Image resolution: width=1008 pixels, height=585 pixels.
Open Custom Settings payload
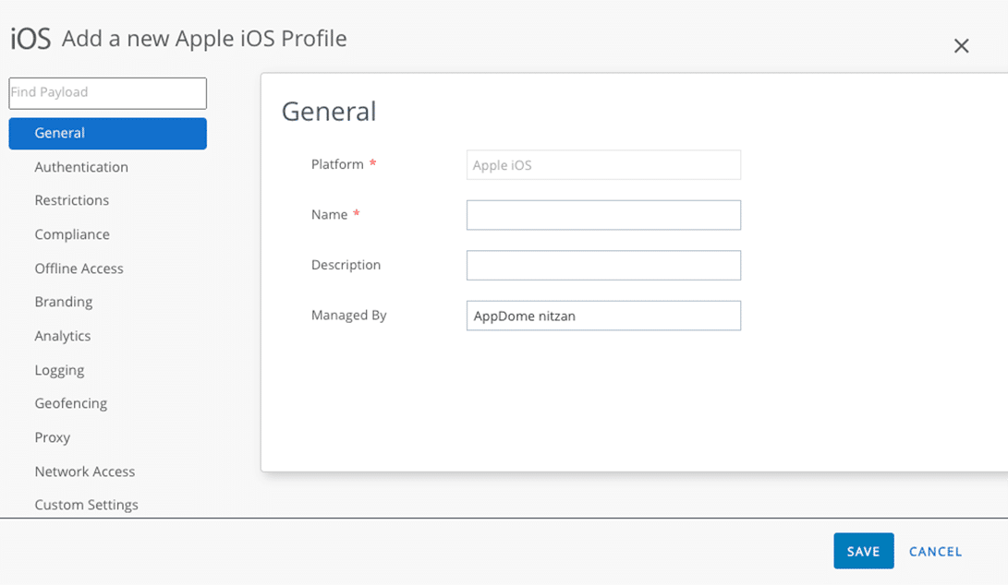86,505
